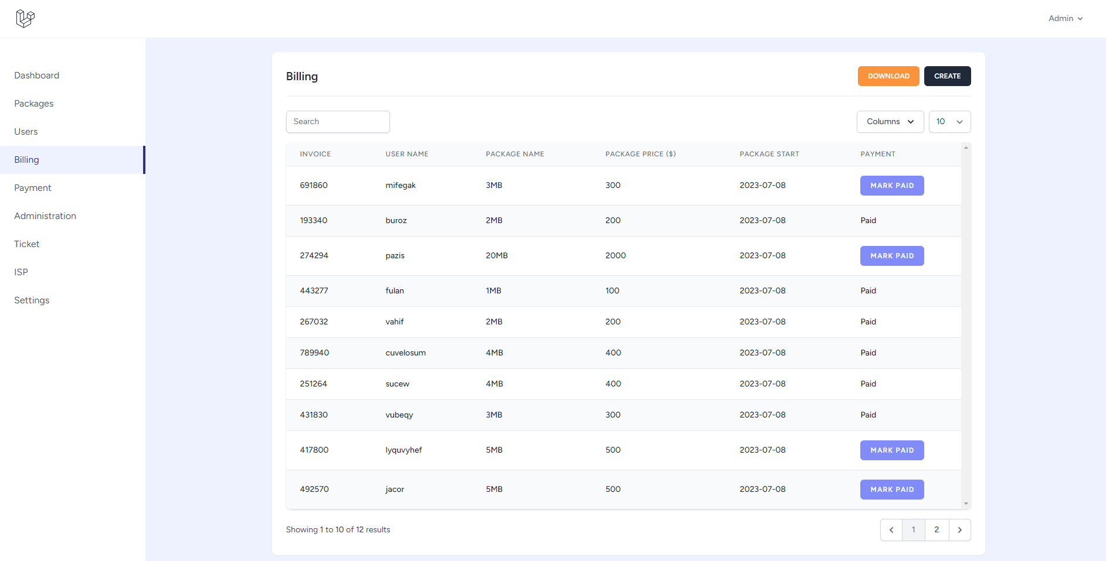Image resolution: width=1106 pixels, height=561 pixels.
Task: Open the Packages section
Action: 33,103
